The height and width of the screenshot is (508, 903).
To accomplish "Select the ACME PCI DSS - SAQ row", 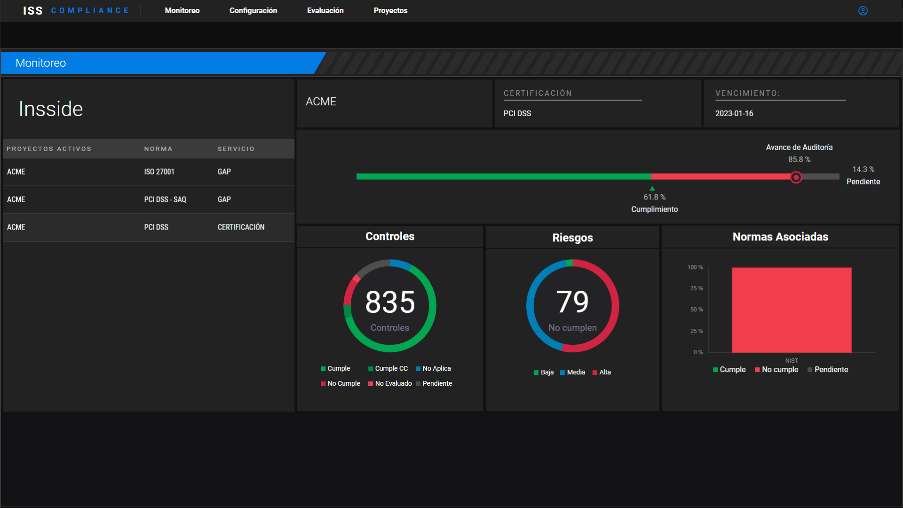I will point(149,199).
